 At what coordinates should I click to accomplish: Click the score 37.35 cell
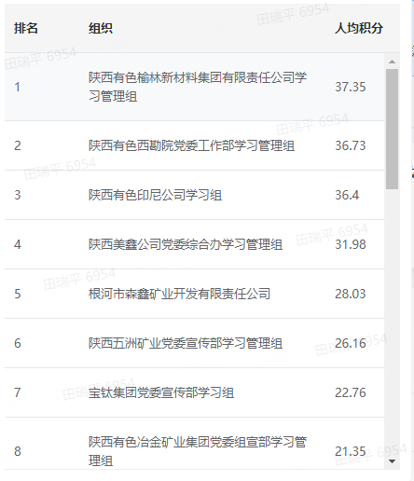(351, 87)
